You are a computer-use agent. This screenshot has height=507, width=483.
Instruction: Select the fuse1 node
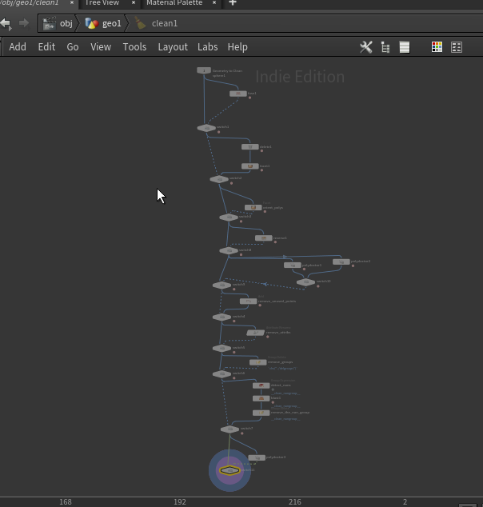(238, 94)
